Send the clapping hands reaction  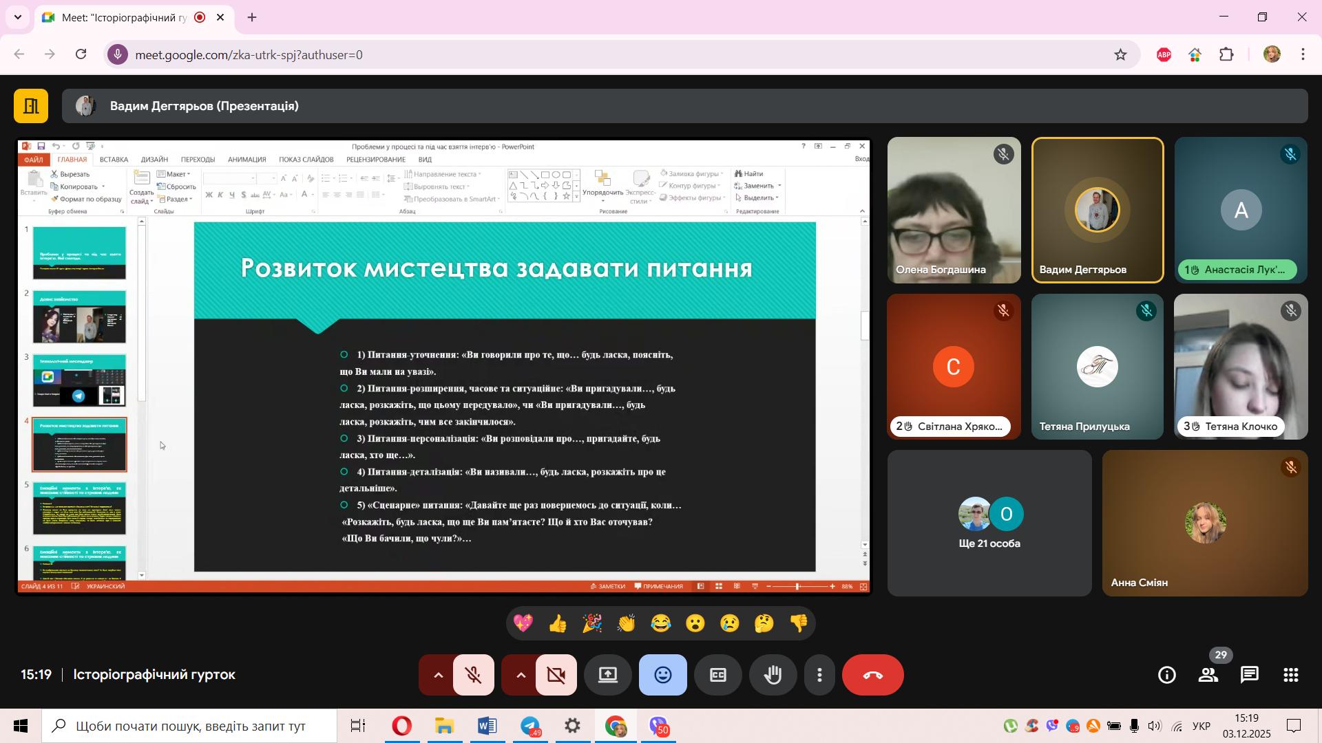point(626,624)
